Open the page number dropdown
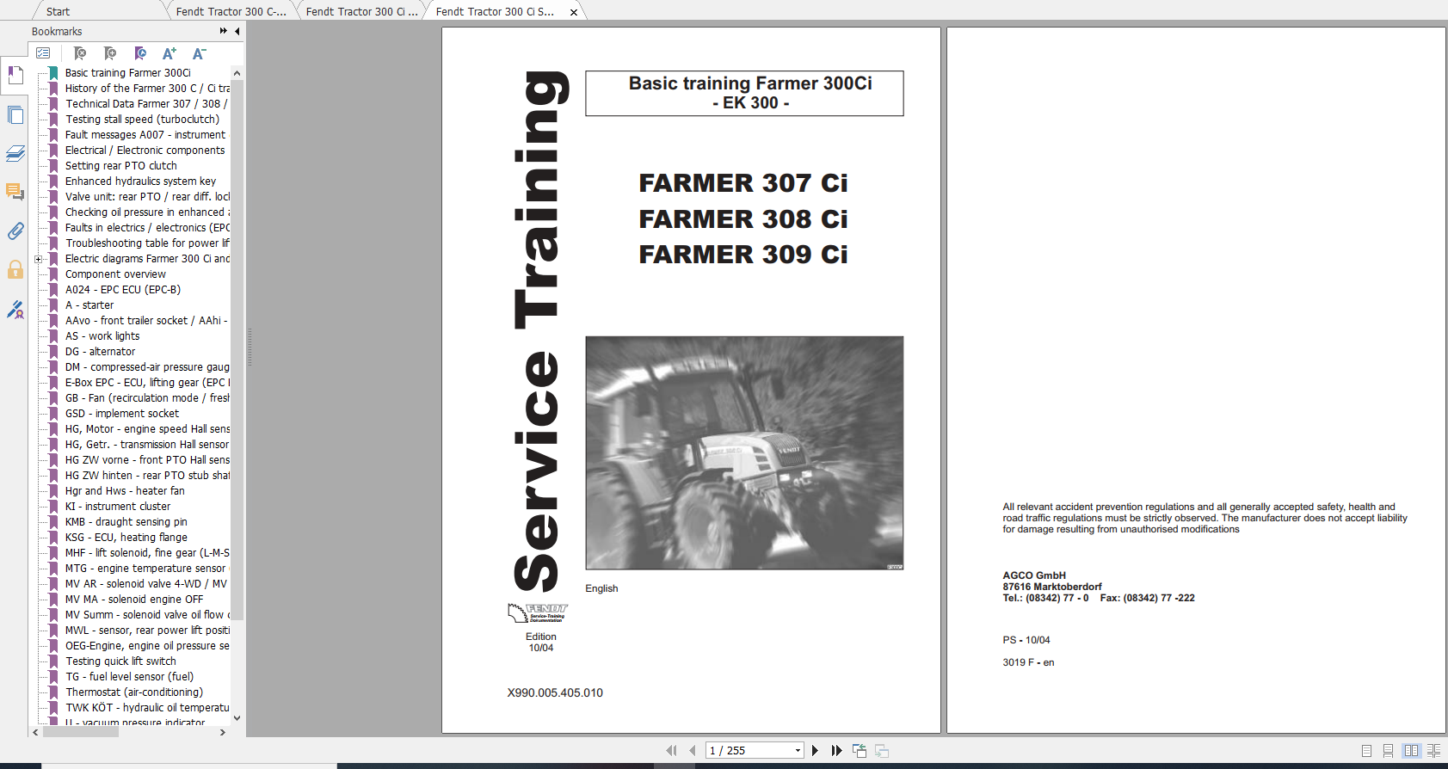Viewport: 1448px width, 769px height. pos(798,751)
